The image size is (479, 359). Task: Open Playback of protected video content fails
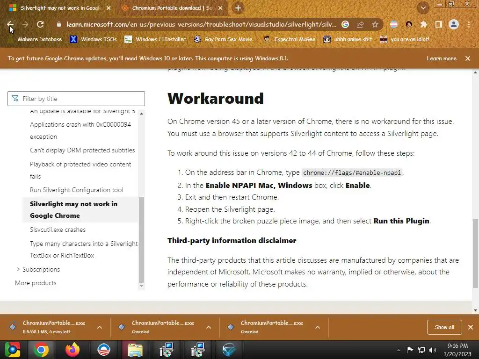pyautogui.click(x=80, y=170)
